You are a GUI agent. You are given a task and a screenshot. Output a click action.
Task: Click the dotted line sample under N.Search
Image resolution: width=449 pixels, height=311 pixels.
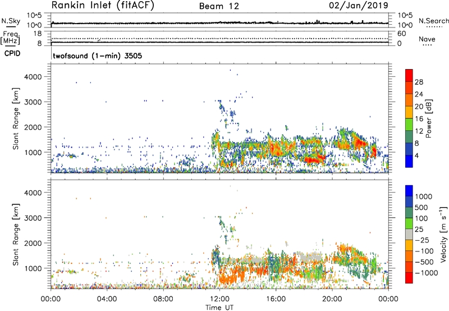434,27
